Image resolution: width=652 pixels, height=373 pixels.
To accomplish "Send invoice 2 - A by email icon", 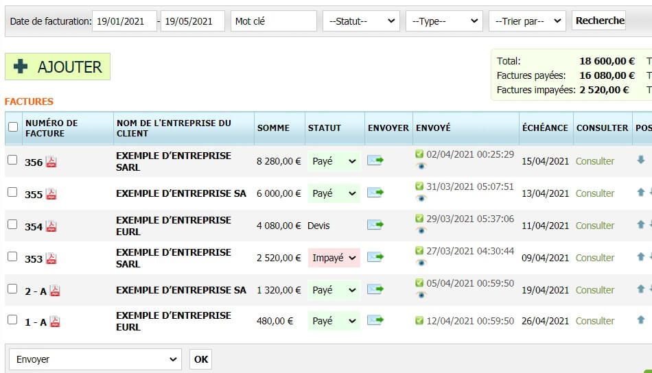I will point(375,289).
